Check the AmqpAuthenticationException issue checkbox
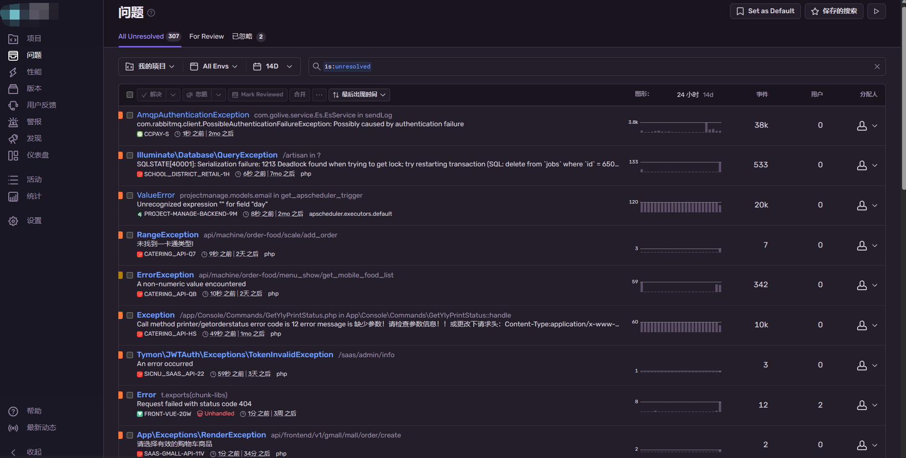This screenshot has width=906, height=458. [130, 115]
